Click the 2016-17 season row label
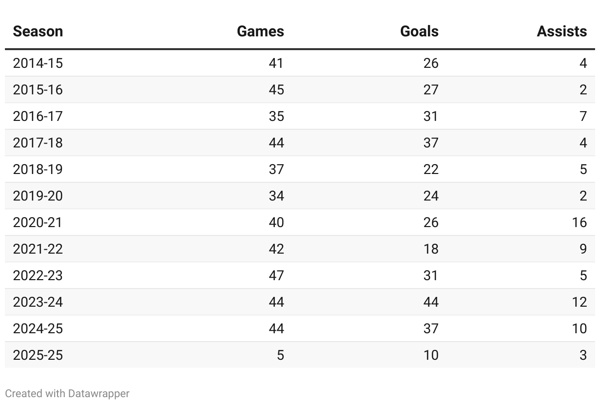 coord(38,116)
